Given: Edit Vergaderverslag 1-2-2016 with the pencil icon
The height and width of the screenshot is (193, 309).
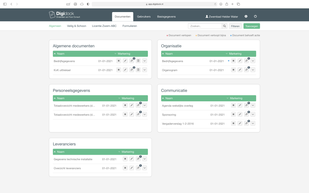Looking at the screenshot, I should pyautogui.click(x=240, y=123).
